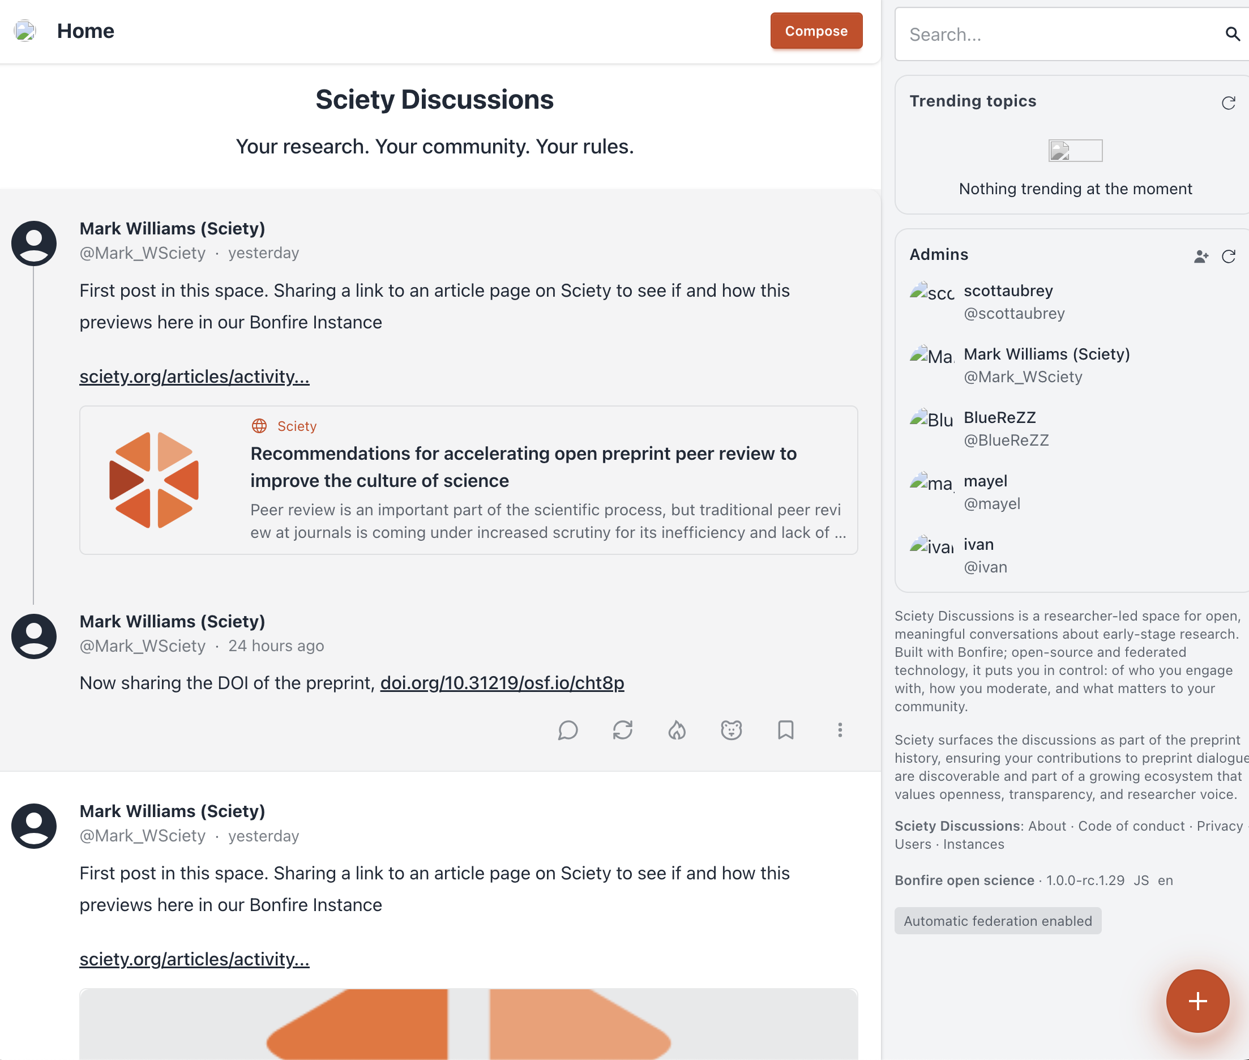Viewport: 1249px width, 1060px height.
Task: Open the three-dot menu on the post
Action: [840, 730]
